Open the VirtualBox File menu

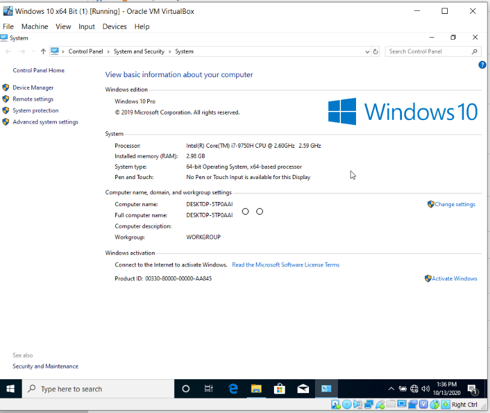(8, 27)
